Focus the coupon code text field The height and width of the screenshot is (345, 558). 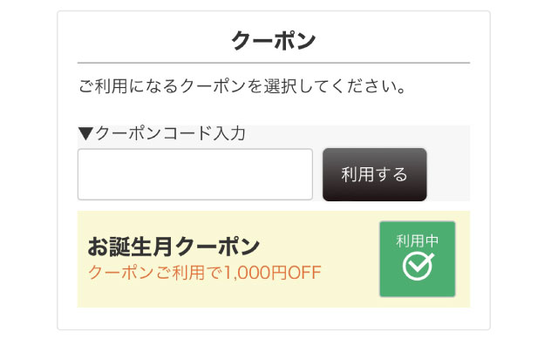click(195, 174)
